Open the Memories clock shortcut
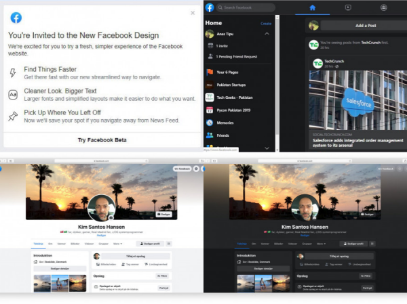This screenshot has height=304, width=407. (225, 123)
